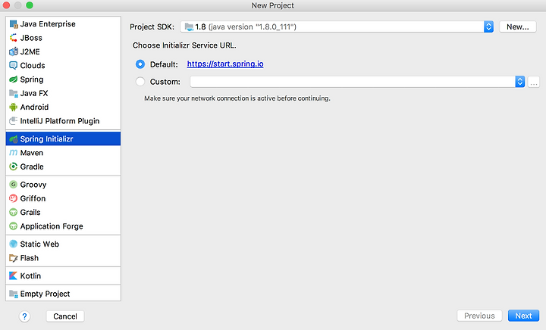Click the JBoss icon
The image size is (546, 330).
click(x=14, y=38)
